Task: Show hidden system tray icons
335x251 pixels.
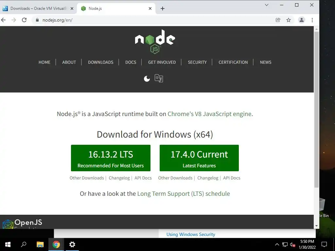Action: (277, 244)
